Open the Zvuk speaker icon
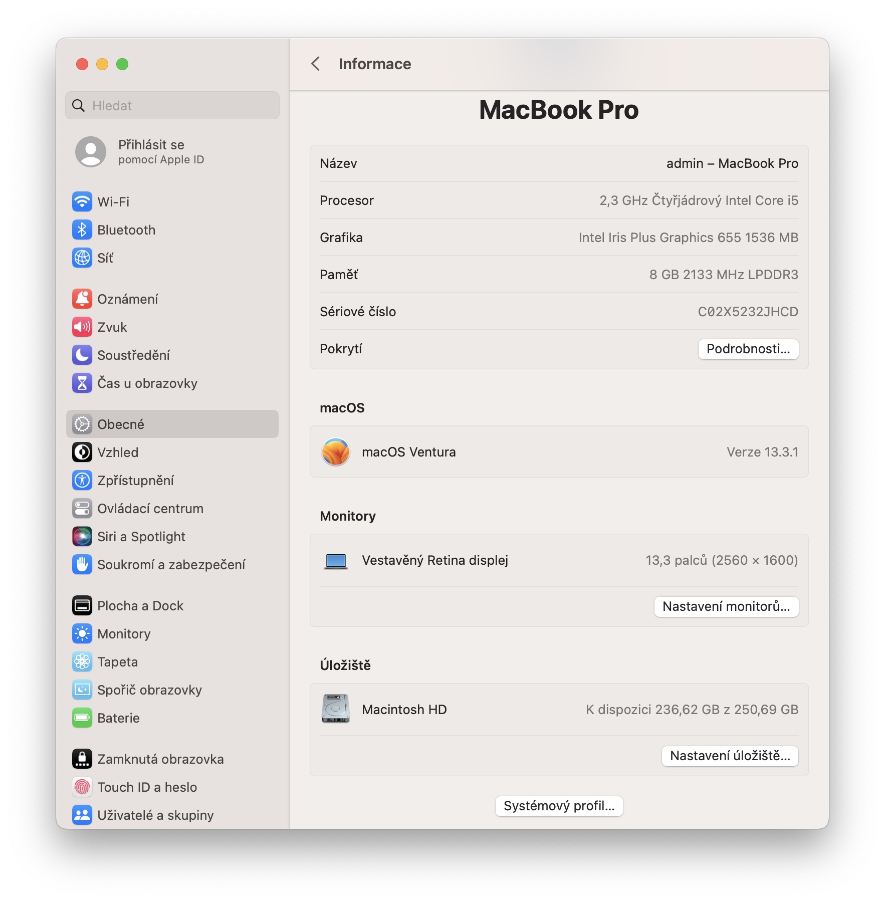The height and width of the screenshot is (903, 885). pos(82,327)
